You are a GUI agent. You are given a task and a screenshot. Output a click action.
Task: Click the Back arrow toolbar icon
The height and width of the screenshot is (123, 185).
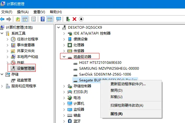point(2,19)
